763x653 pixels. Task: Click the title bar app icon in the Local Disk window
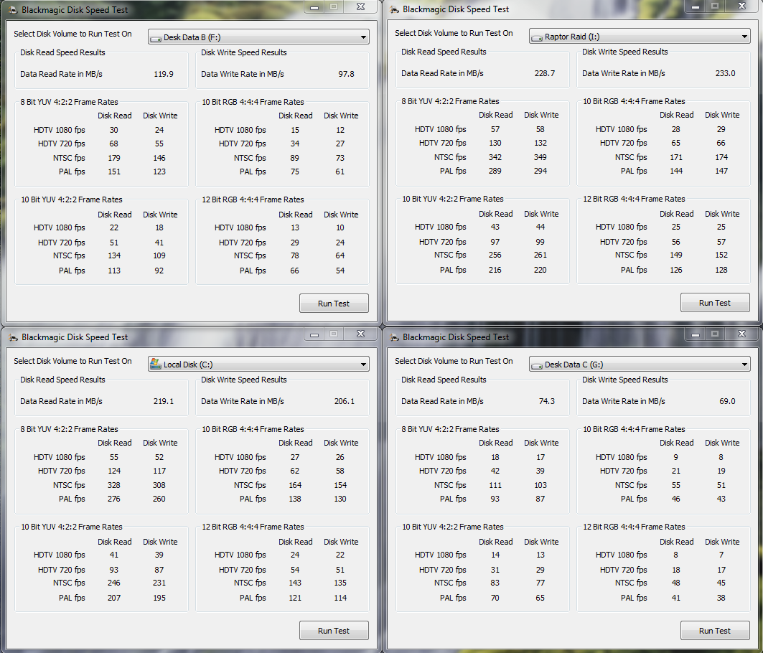14,337
